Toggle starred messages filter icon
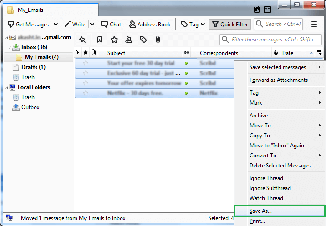 click(114, 40)
